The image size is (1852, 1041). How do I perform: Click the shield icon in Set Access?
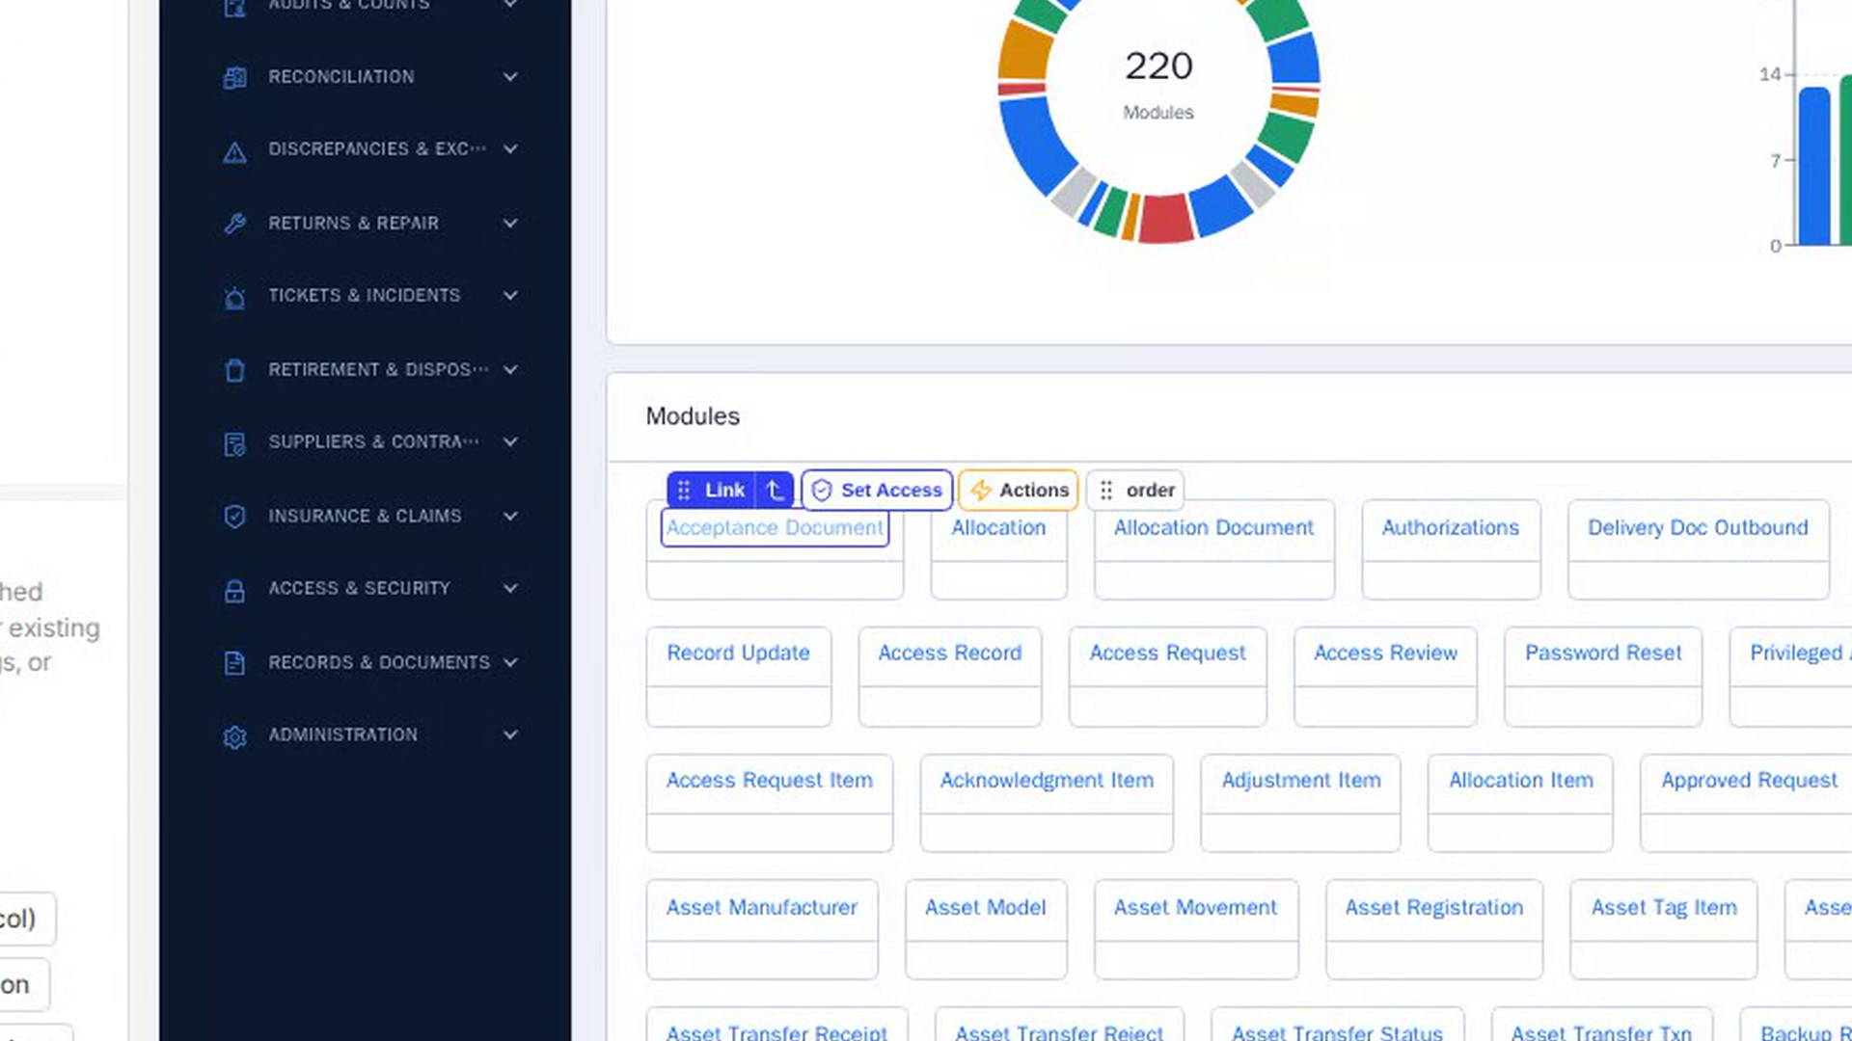click(x=822, y=491)
